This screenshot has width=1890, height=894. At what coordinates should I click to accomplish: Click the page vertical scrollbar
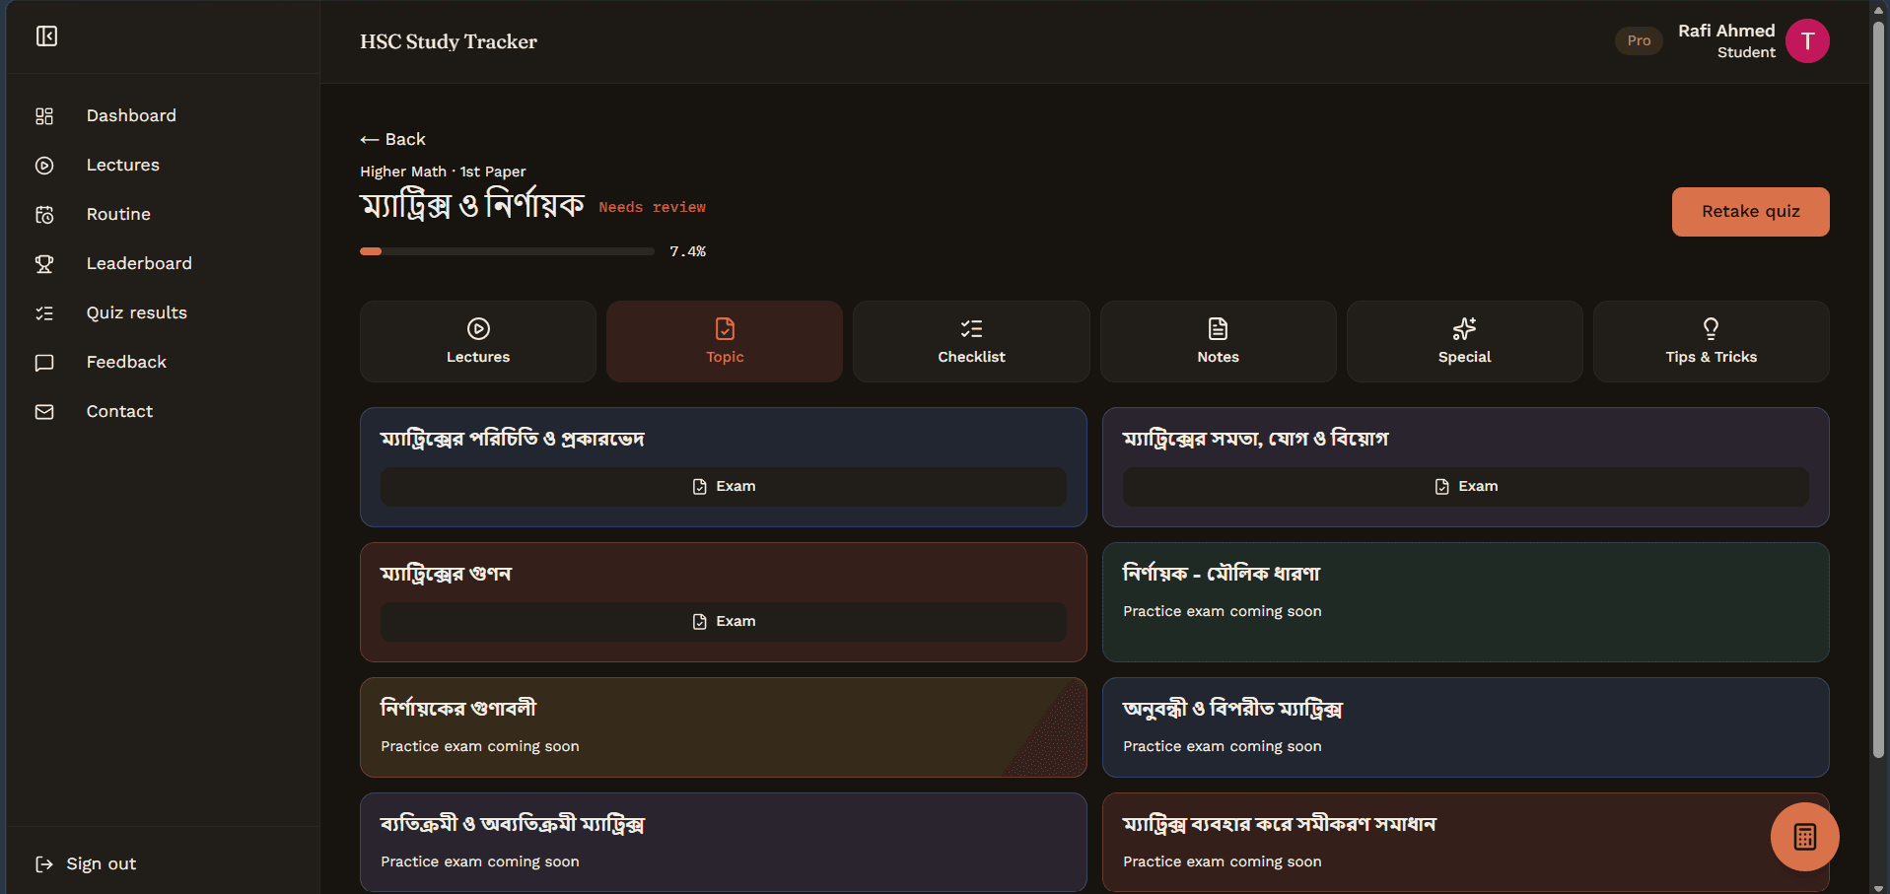tap(1879, 390)
